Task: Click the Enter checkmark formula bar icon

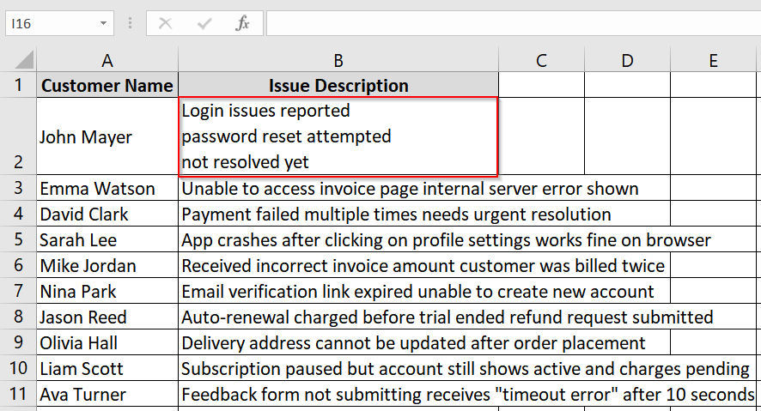Action: click(x=204, y=23)
